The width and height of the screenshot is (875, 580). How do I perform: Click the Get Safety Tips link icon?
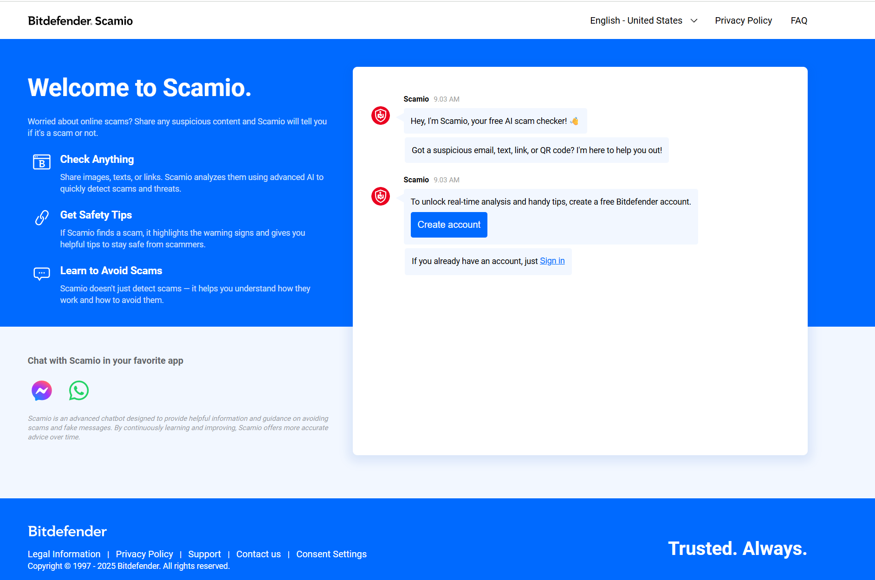tap(42, 218)
